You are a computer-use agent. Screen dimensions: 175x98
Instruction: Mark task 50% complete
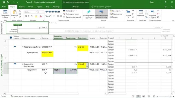pyautogui.click(x=52, y=12)
